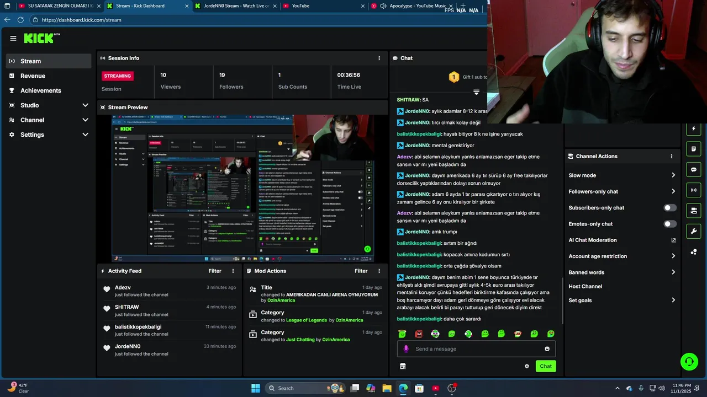
Task: Open the shop icon below chat
Action: (403, 366)
